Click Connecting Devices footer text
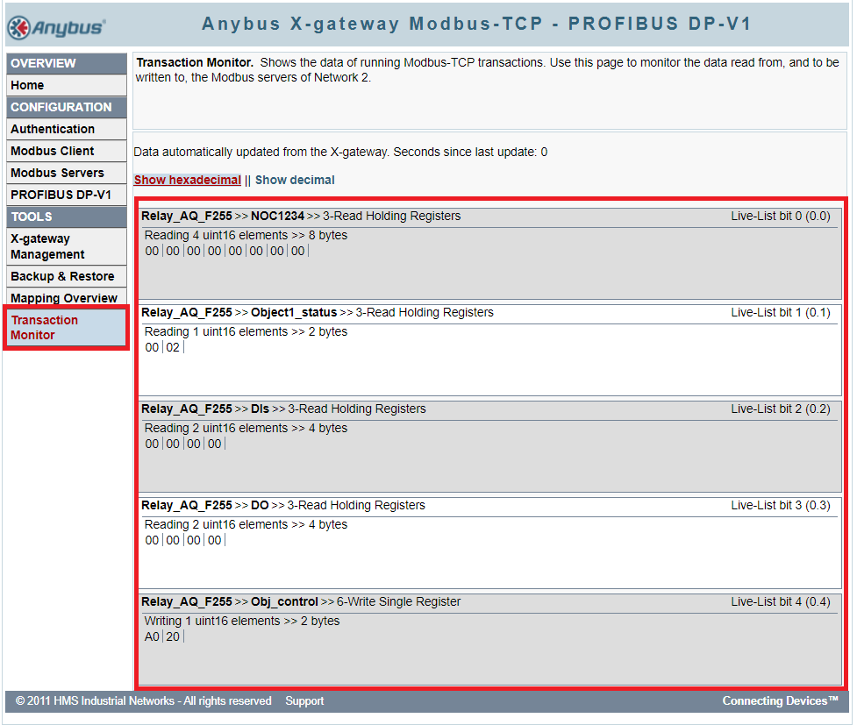Screen dimensions: 857x725 (x=780, y=700)
